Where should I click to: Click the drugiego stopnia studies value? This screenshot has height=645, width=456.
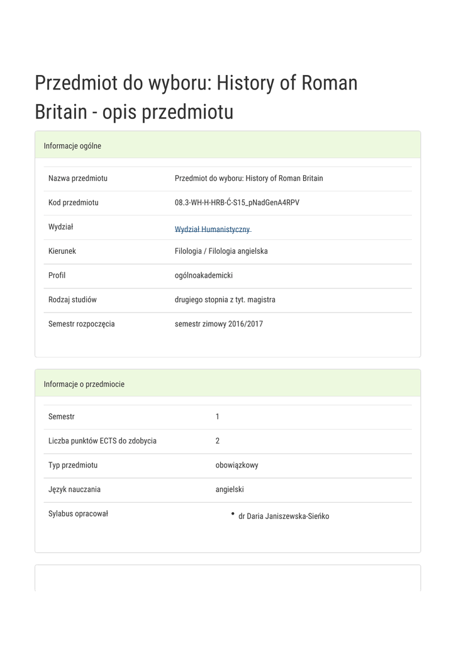click(x=225, y=299)
